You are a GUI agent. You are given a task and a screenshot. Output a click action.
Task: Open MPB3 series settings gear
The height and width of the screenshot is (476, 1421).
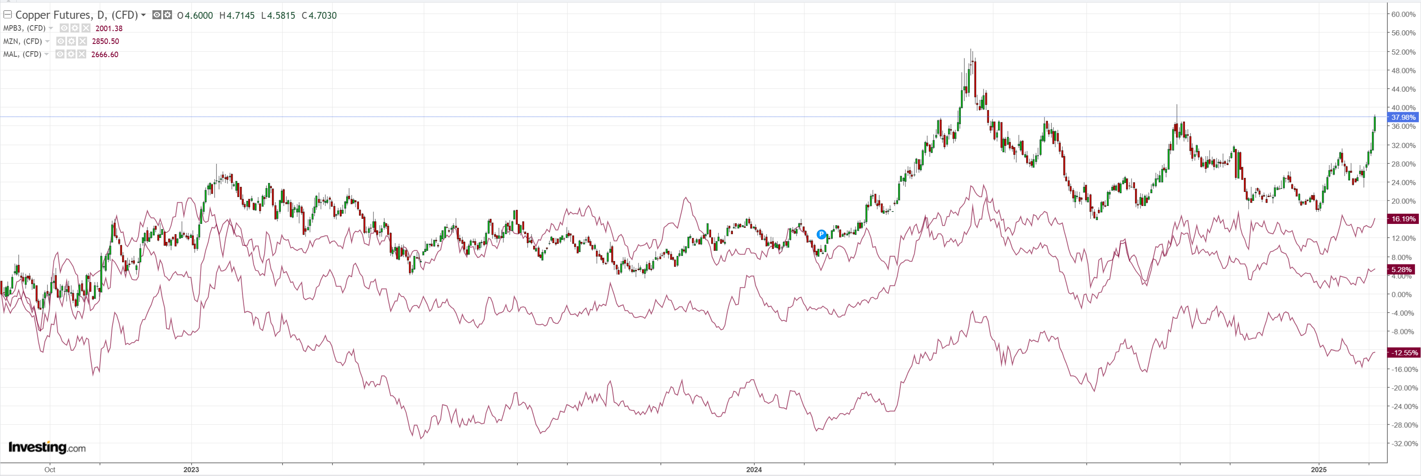[x=75, y=28]
